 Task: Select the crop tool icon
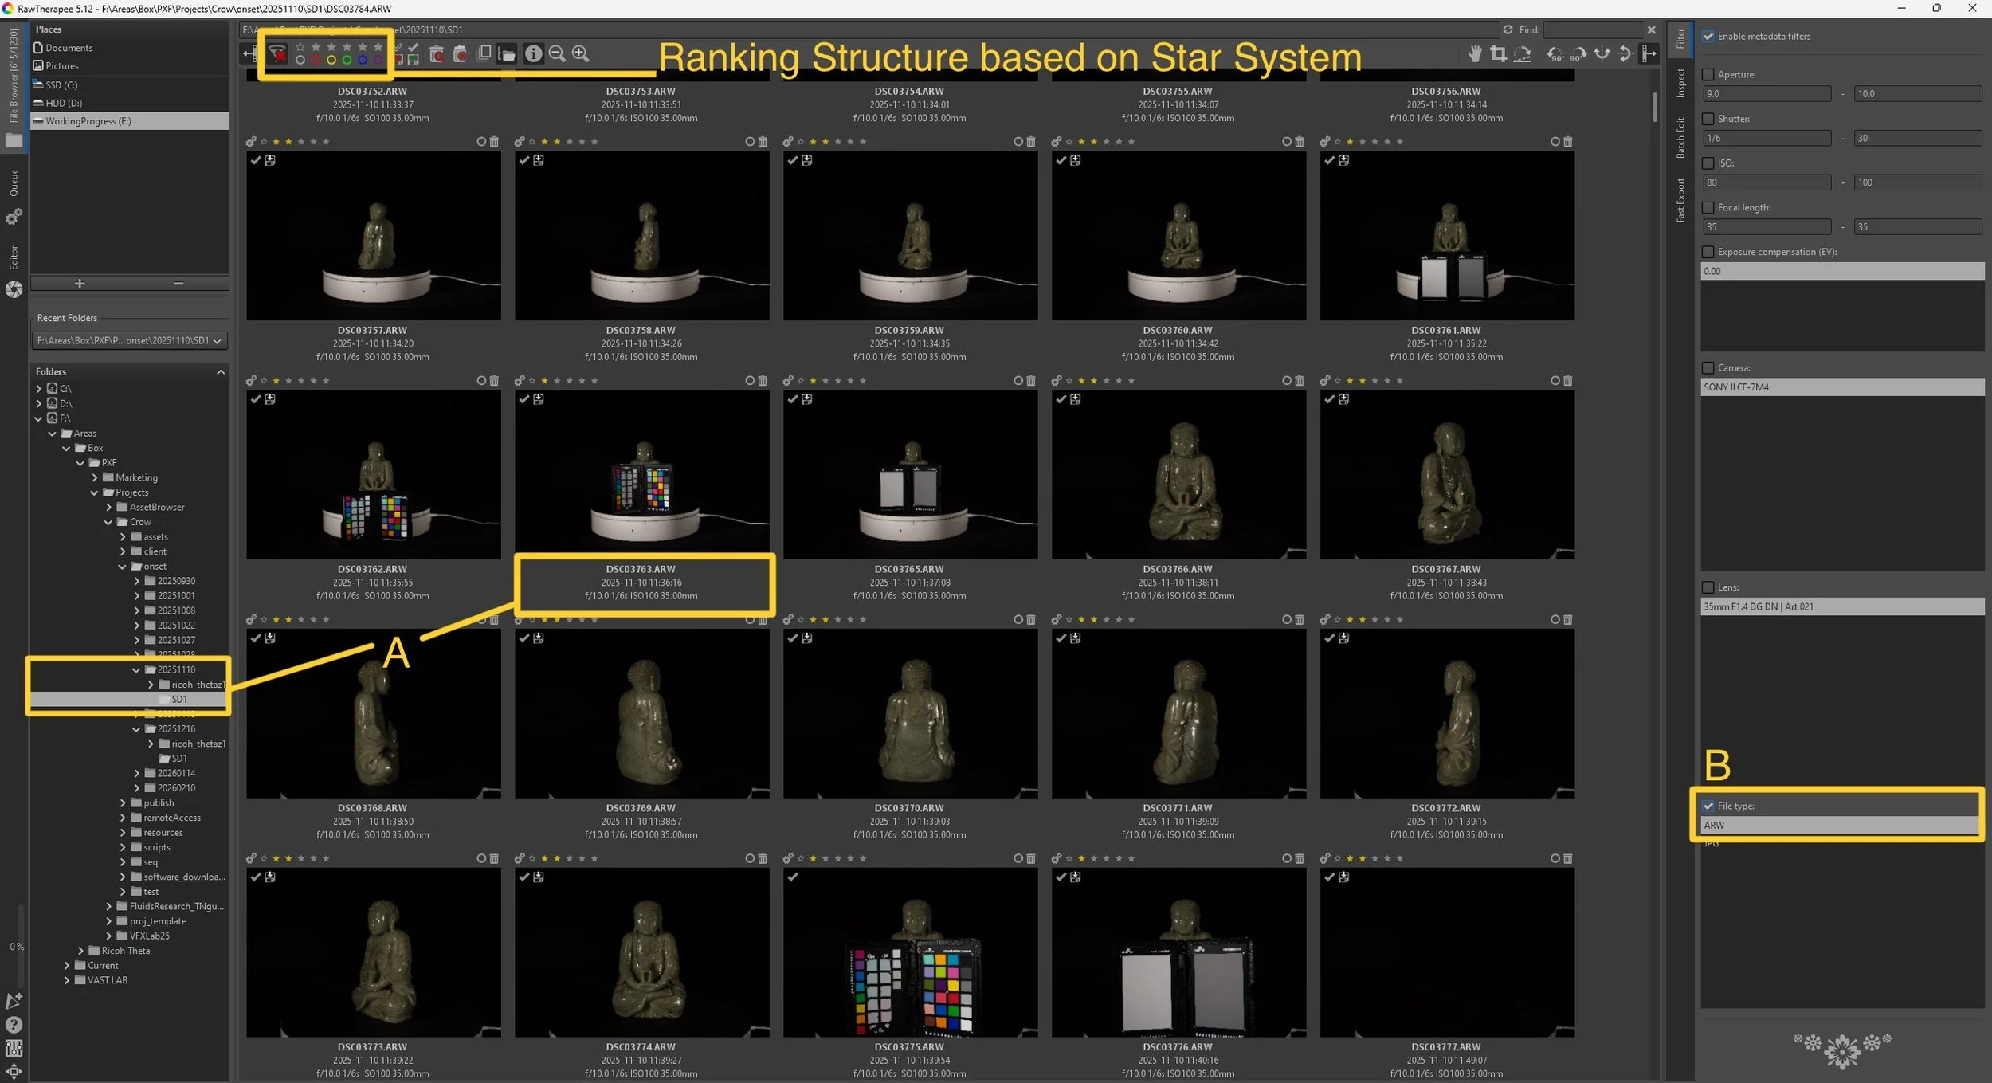(1498, 53)
